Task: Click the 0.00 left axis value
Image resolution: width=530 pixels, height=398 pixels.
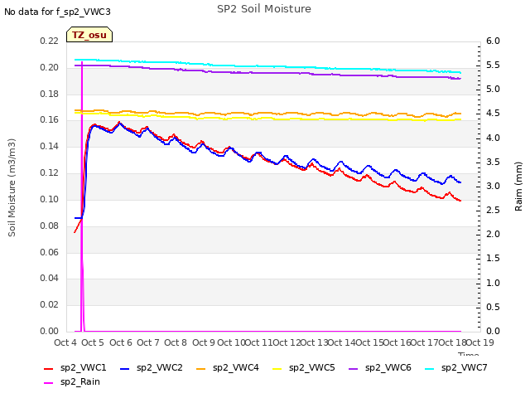Action: click(x=50, y=331)
